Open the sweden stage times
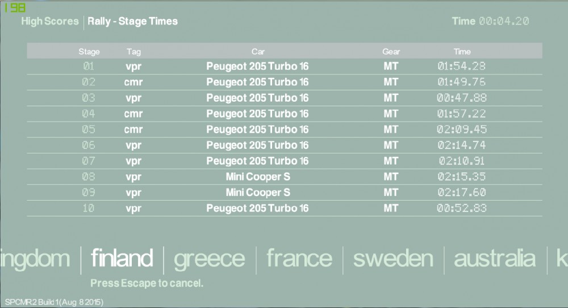The width and height of the screenshot is (568, 308). pyautogui.click(x=392, y=259)
